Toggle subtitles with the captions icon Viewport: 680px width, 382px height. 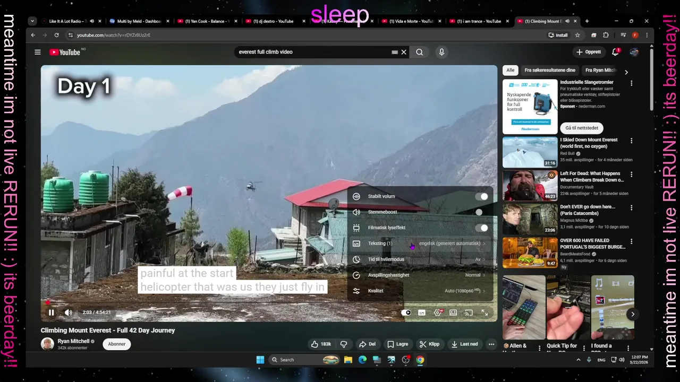pos(422,312)
